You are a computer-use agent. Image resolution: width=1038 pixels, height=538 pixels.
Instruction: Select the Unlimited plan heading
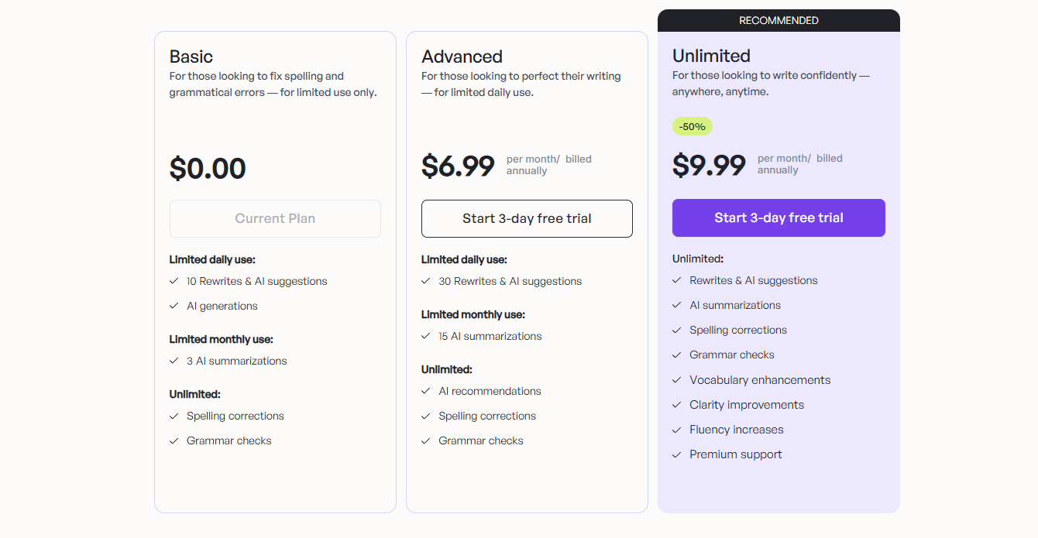click(x=711, y=56)
